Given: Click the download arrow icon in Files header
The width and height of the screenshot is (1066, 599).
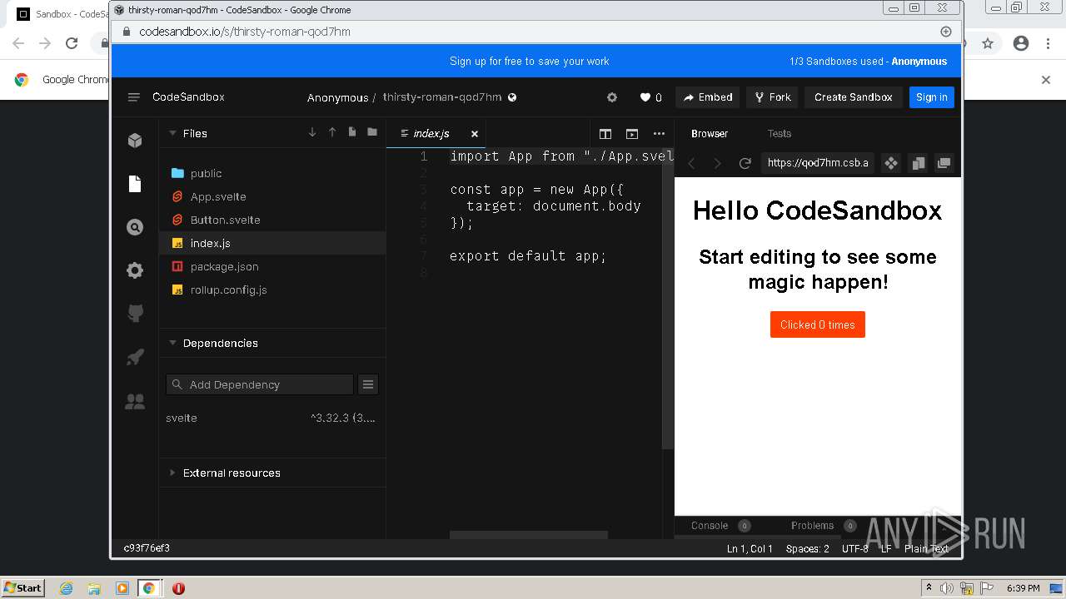Looking at the screenshot, I should click(x=312, y=132).
